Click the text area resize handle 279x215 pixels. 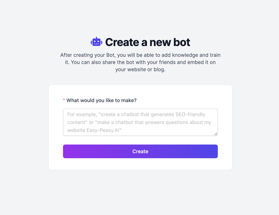pyautogui.click(x=216, y=134)
